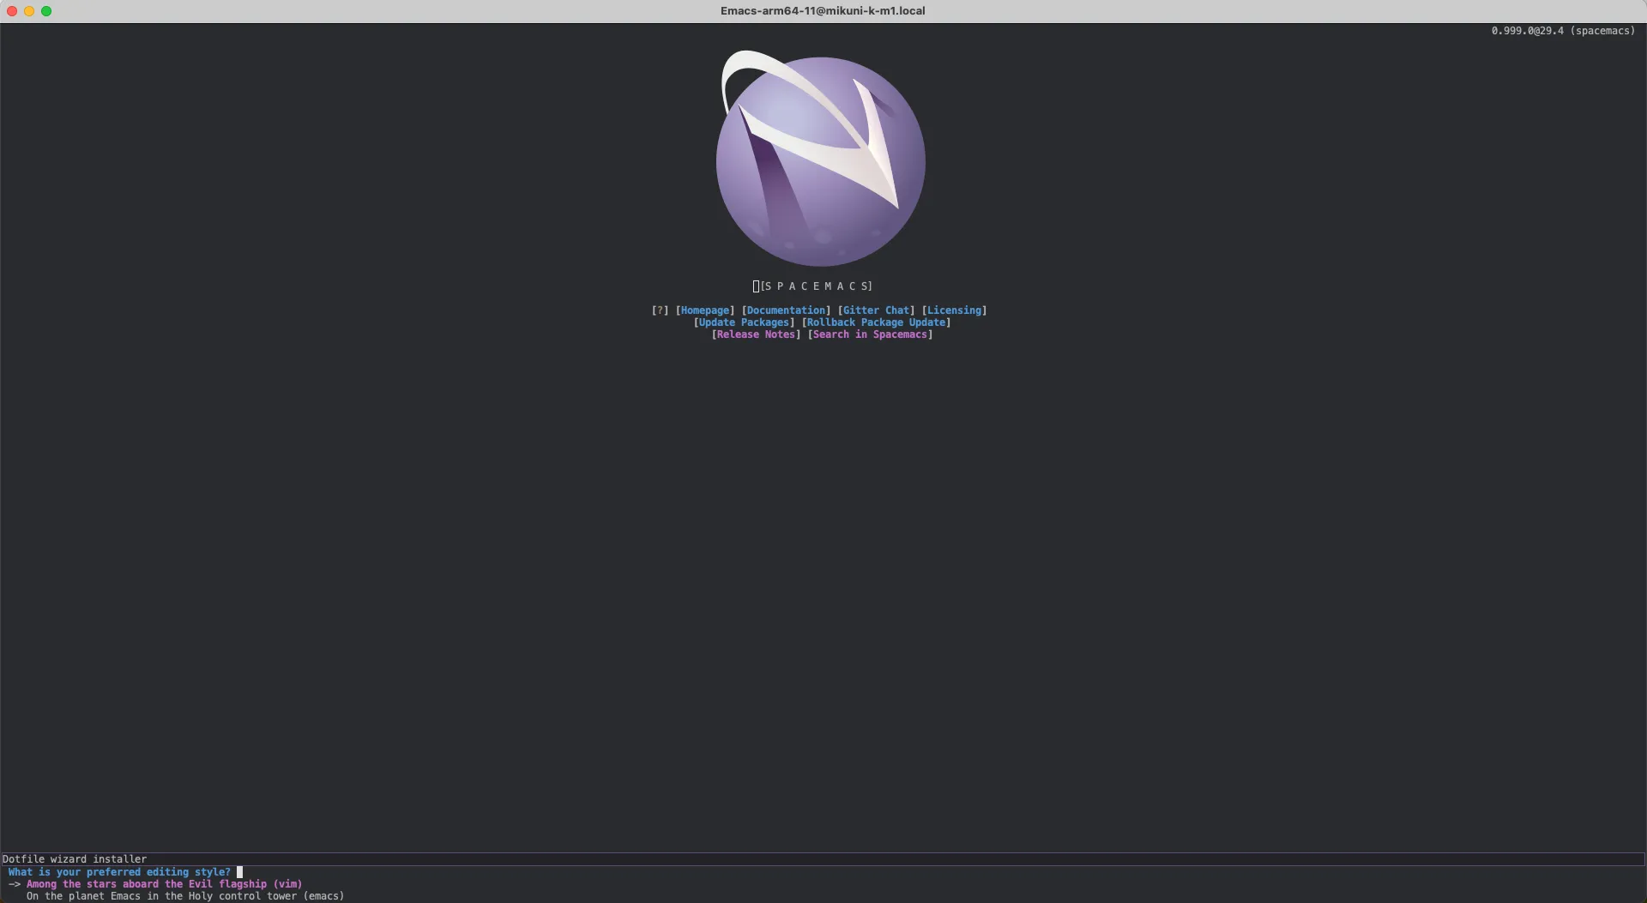Open the Documentation link
Viewport: 1647px width, 903px height.
pos(785,310)
